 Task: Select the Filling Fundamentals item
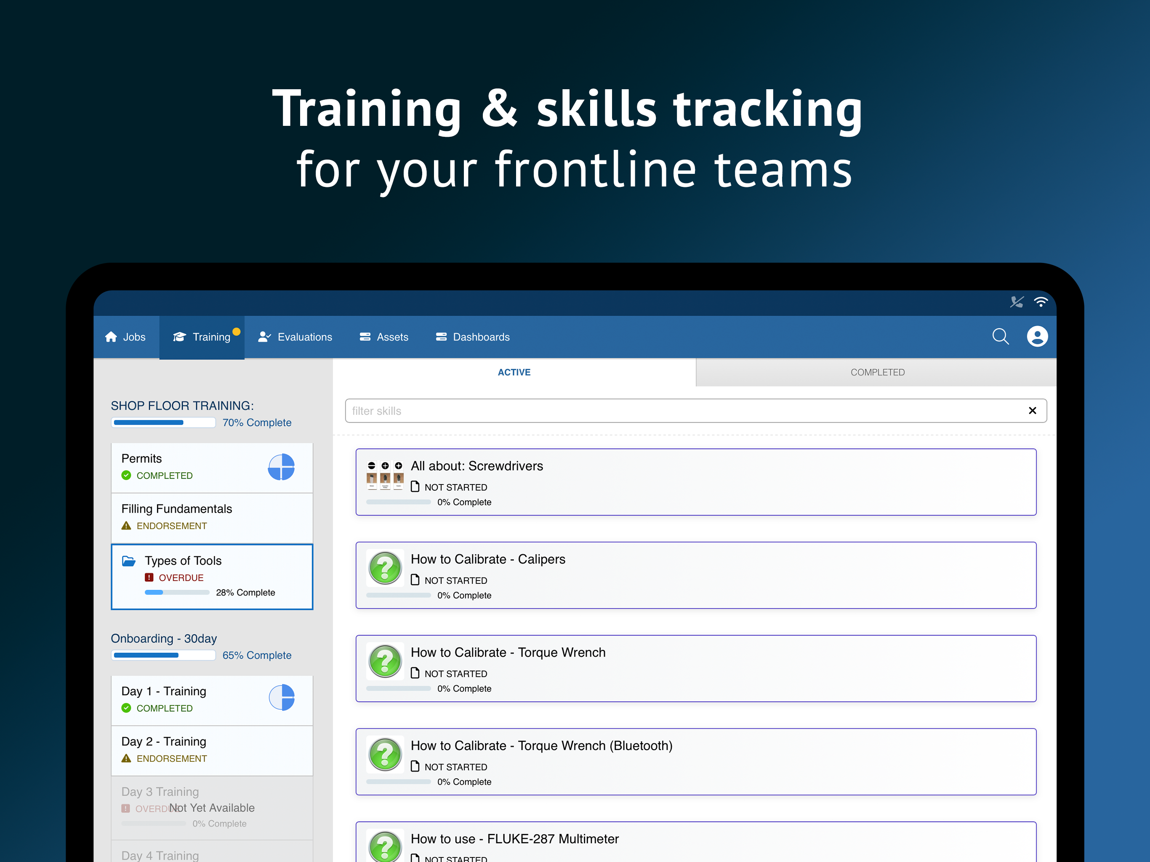point(212,518)
